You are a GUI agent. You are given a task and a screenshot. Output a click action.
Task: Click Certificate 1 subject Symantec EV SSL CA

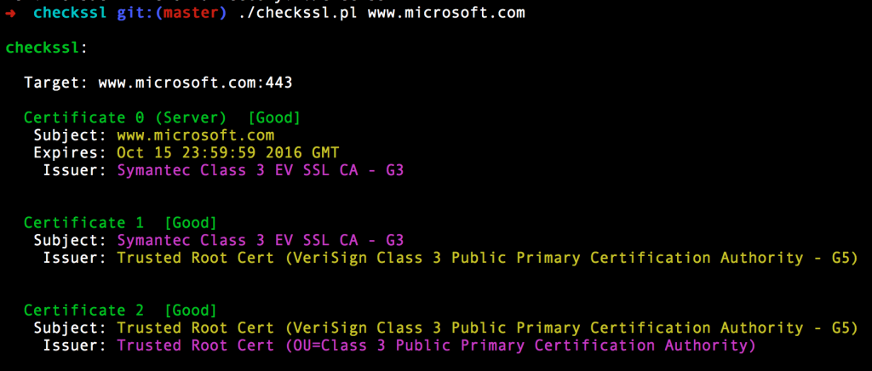click(261, 241)
